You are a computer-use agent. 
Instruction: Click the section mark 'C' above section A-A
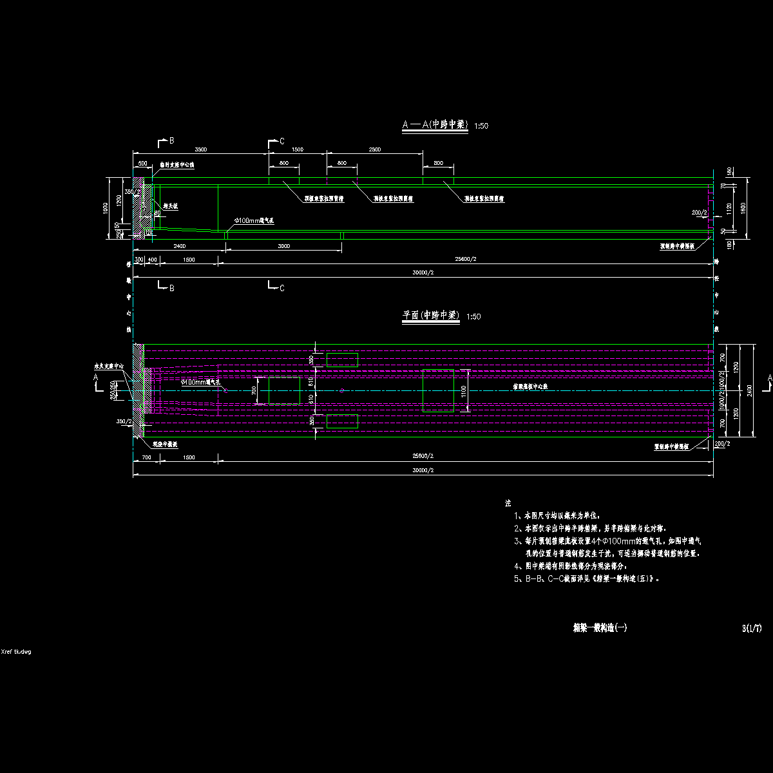pyautogui.click(x=282, y=140)
